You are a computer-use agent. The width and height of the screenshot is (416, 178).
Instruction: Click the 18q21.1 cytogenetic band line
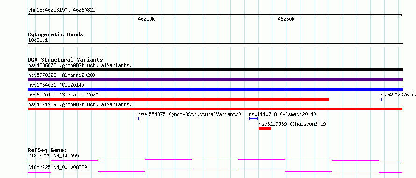[215, 45]
